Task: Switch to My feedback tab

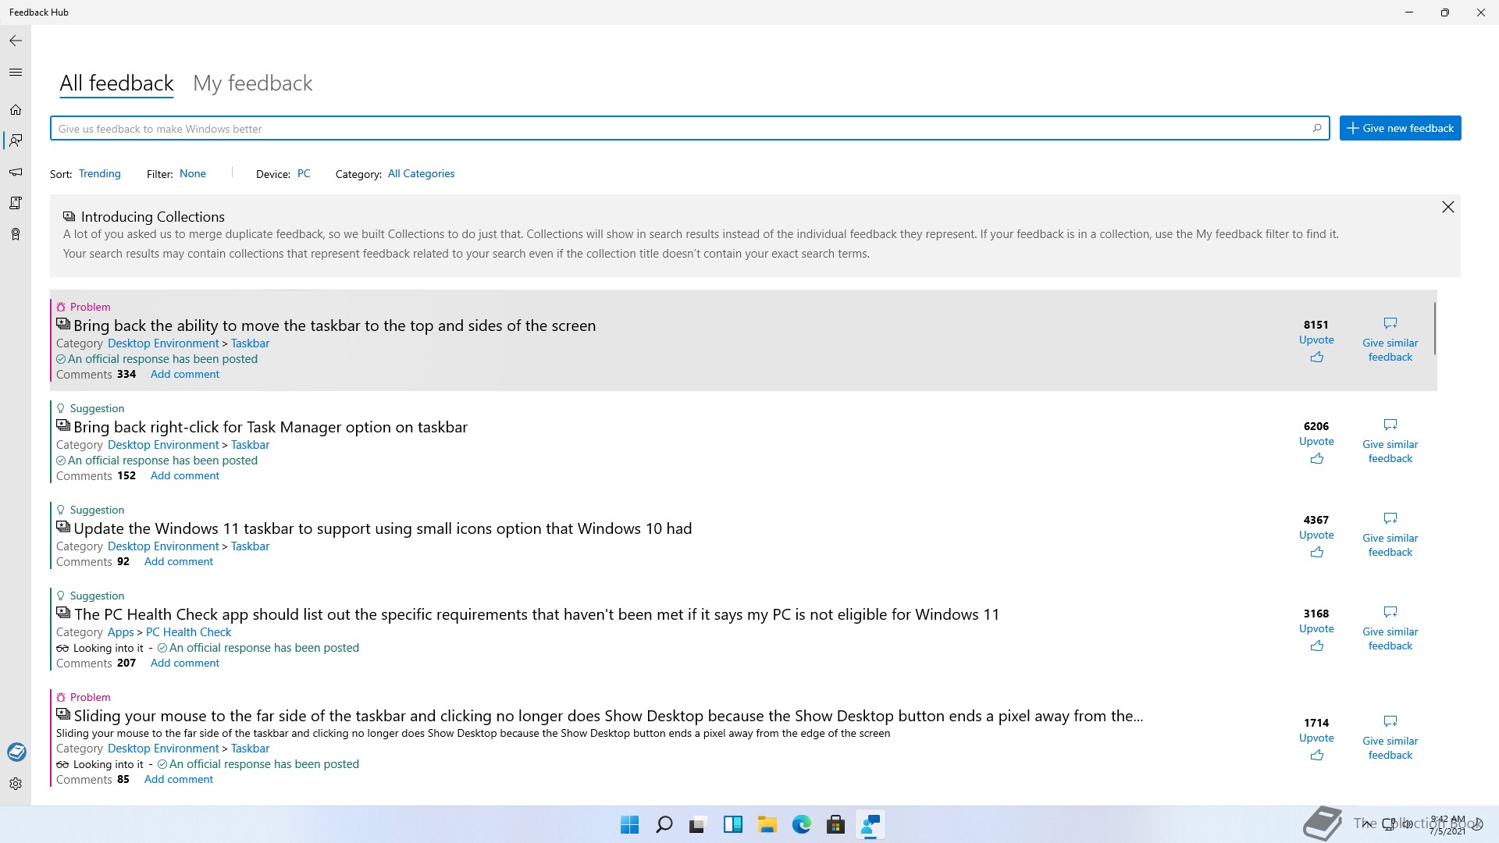Action: click(x=253, y=84)
